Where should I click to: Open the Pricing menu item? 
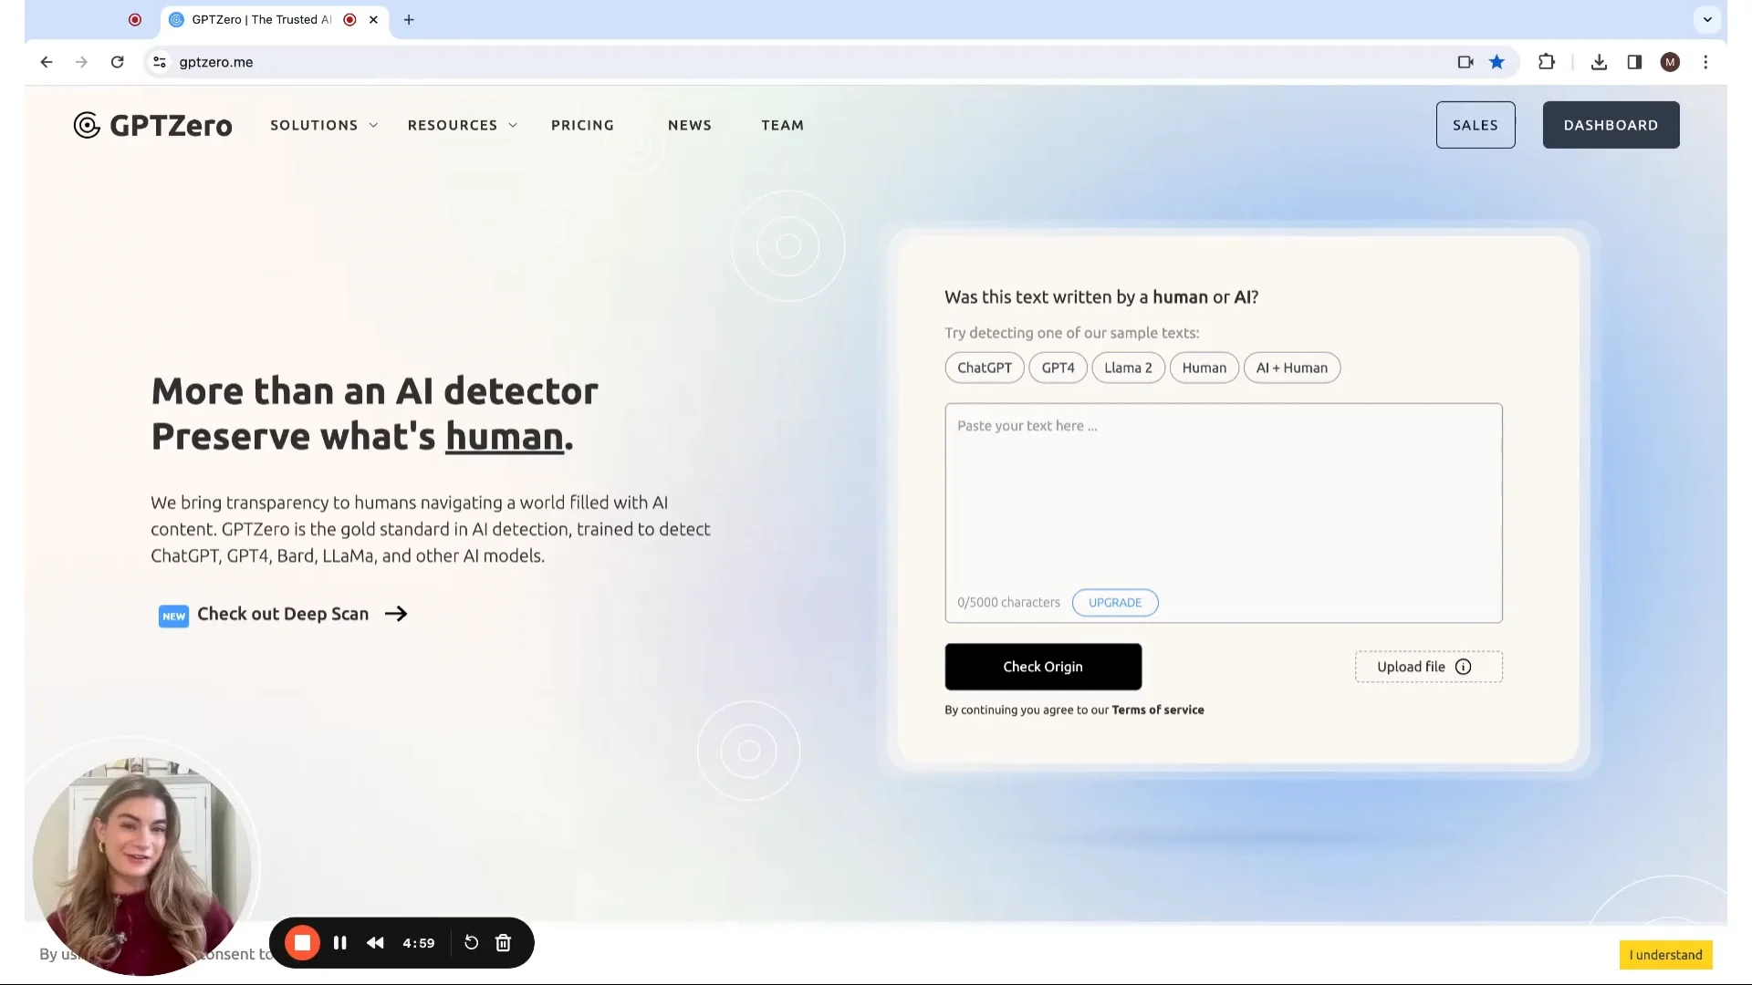point(582,125)
